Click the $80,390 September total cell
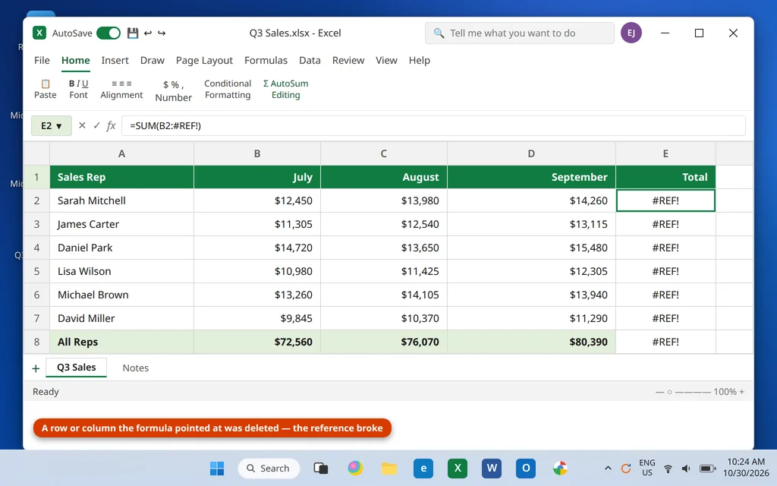Image resolution: width=777 pixels, height=486 pixels. tap(531, 342)
